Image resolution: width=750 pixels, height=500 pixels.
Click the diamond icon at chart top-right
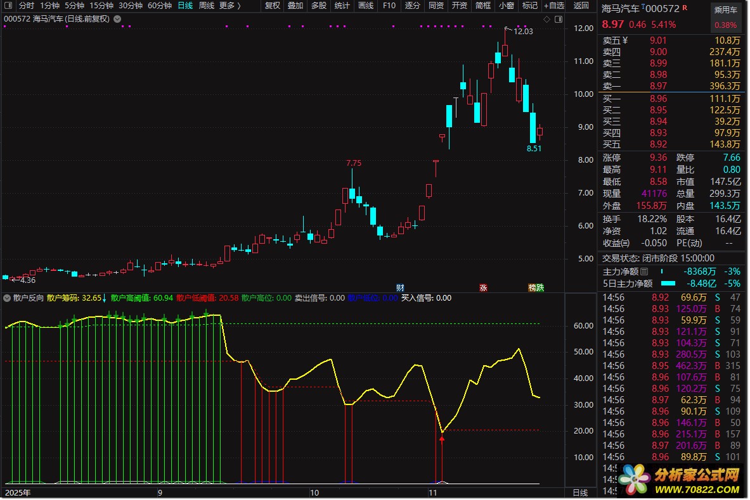click(546, 19)
